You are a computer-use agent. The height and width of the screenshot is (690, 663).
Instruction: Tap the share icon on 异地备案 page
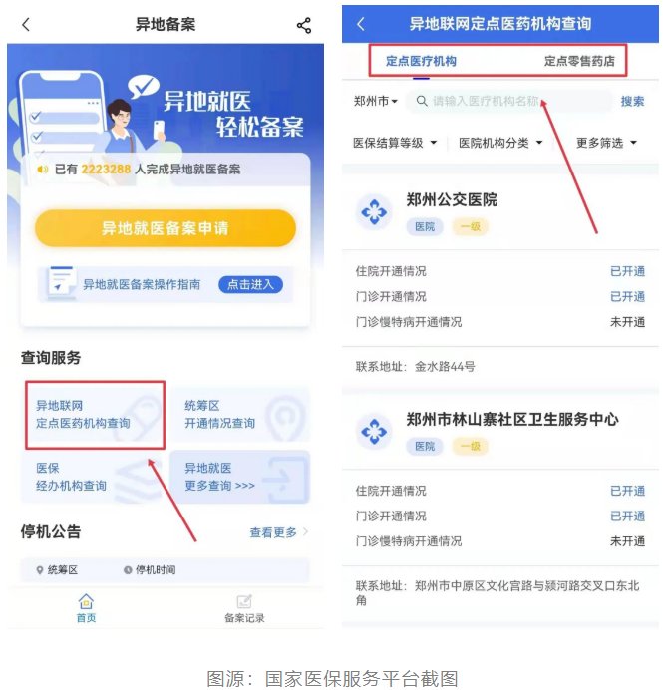[304, 26]
